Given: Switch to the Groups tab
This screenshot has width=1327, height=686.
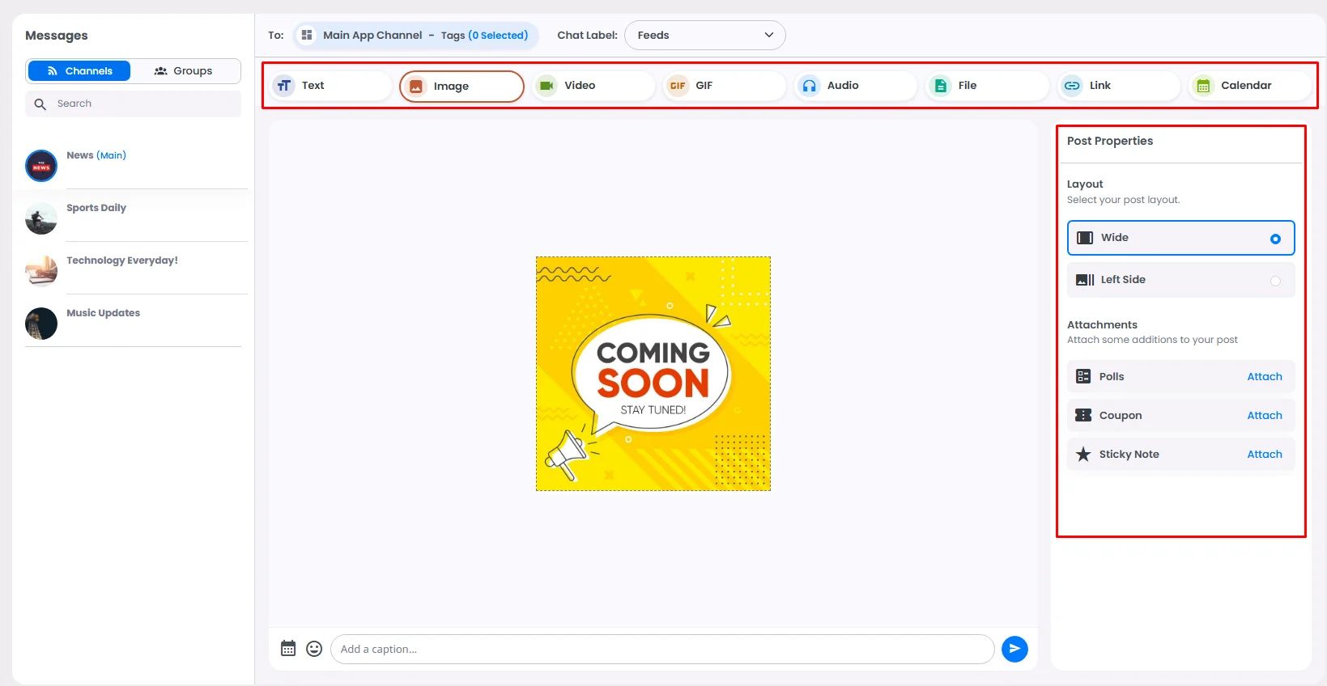Looking at the screenshot, I should pyautogui.click(x=184, y=71).
